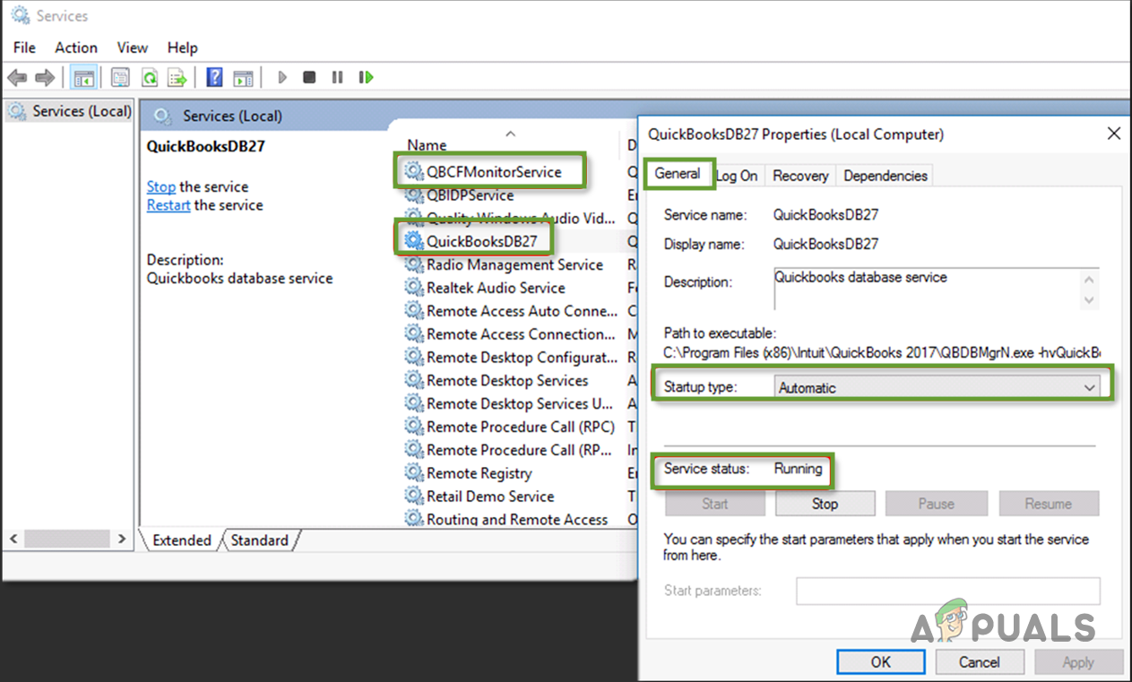Screen dimensions: 1132x682
Task: Click the gear icon beside Remote Procedure Call (RPC)
Action: click(413, 427)
